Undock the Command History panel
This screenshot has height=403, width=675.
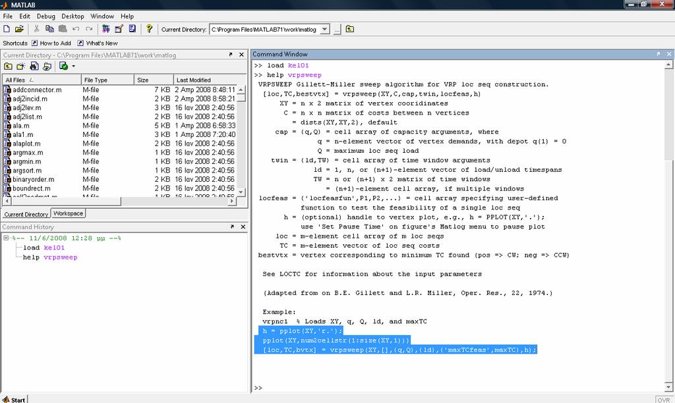click(x=233, y=227)
